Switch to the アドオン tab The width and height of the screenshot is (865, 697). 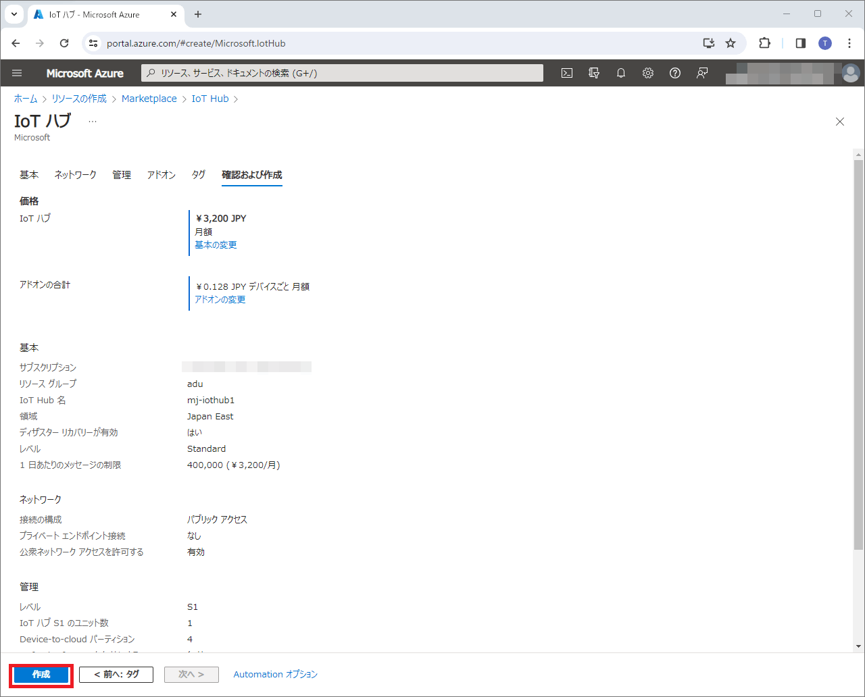[x=162, y=175]
